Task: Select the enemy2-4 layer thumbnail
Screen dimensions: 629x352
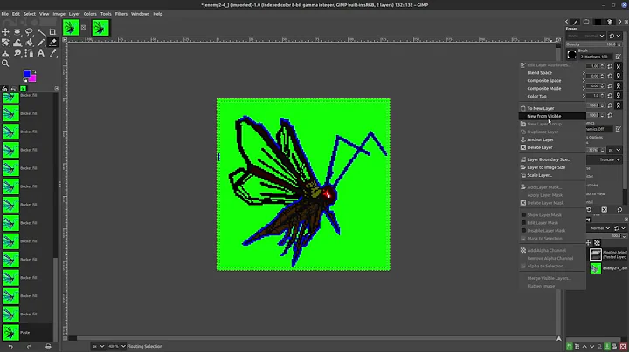Action: click(596, 268)
